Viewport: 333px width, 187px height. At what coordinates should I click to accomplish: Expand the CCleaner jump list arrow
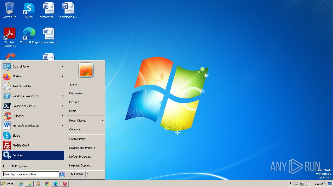point(62,116)
